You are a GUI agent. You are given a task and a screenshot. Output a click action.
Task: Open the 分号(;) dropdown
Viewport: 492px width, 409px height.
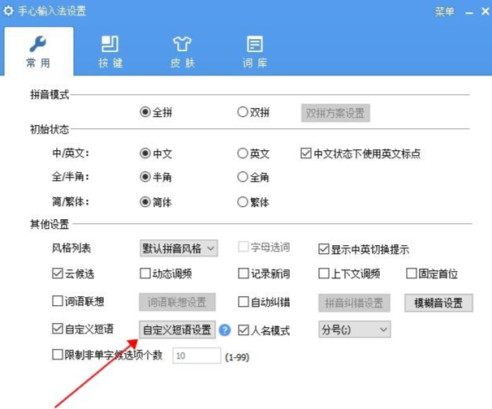point(355,329)
